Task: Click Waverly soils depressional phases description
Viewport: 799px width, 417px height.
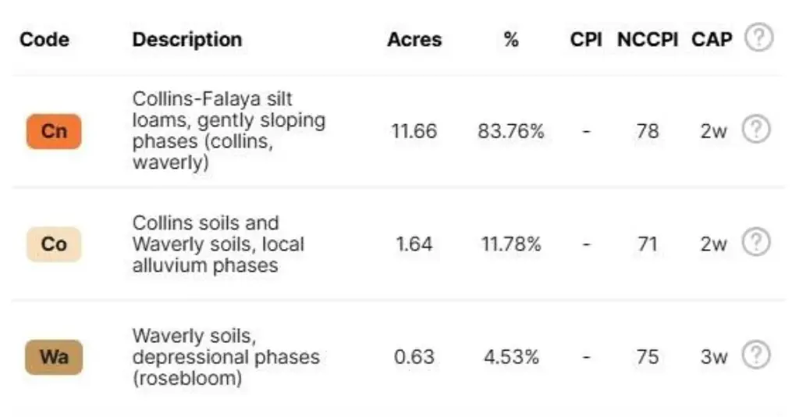Action: (225, 357)
